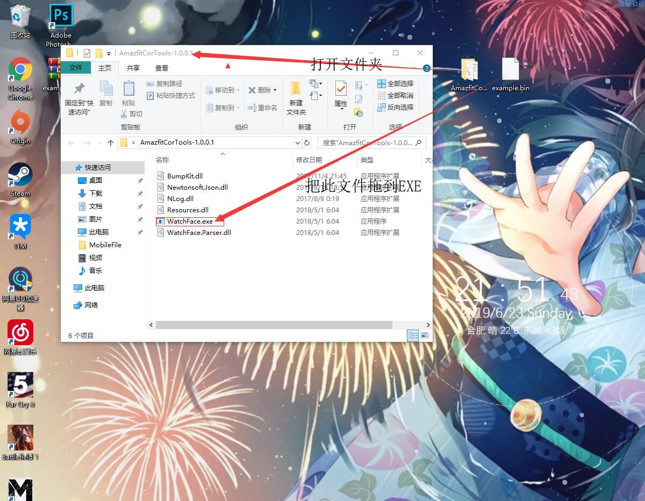Click the History icon in Open group

click(x=359, y=112)
